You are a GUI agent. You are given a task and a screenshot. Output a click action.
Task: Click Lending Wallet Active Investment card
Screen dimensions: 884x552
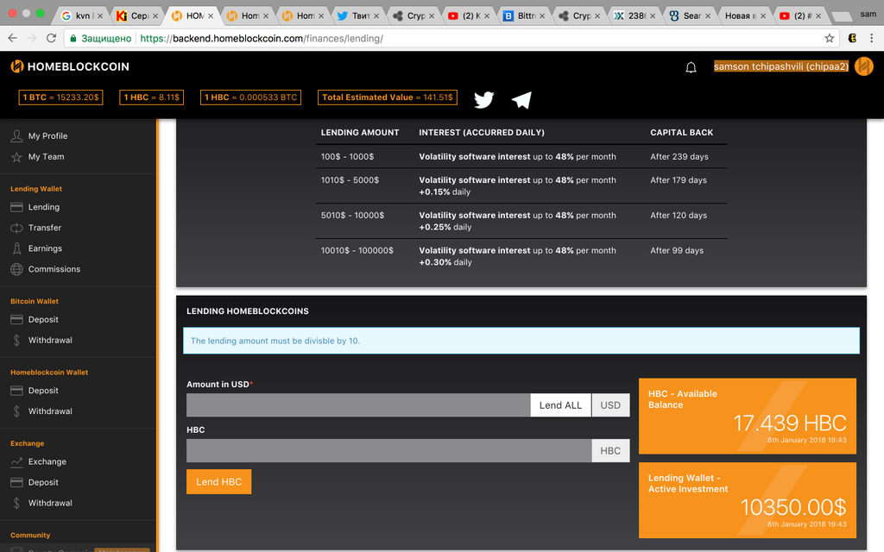pos(748,500)
